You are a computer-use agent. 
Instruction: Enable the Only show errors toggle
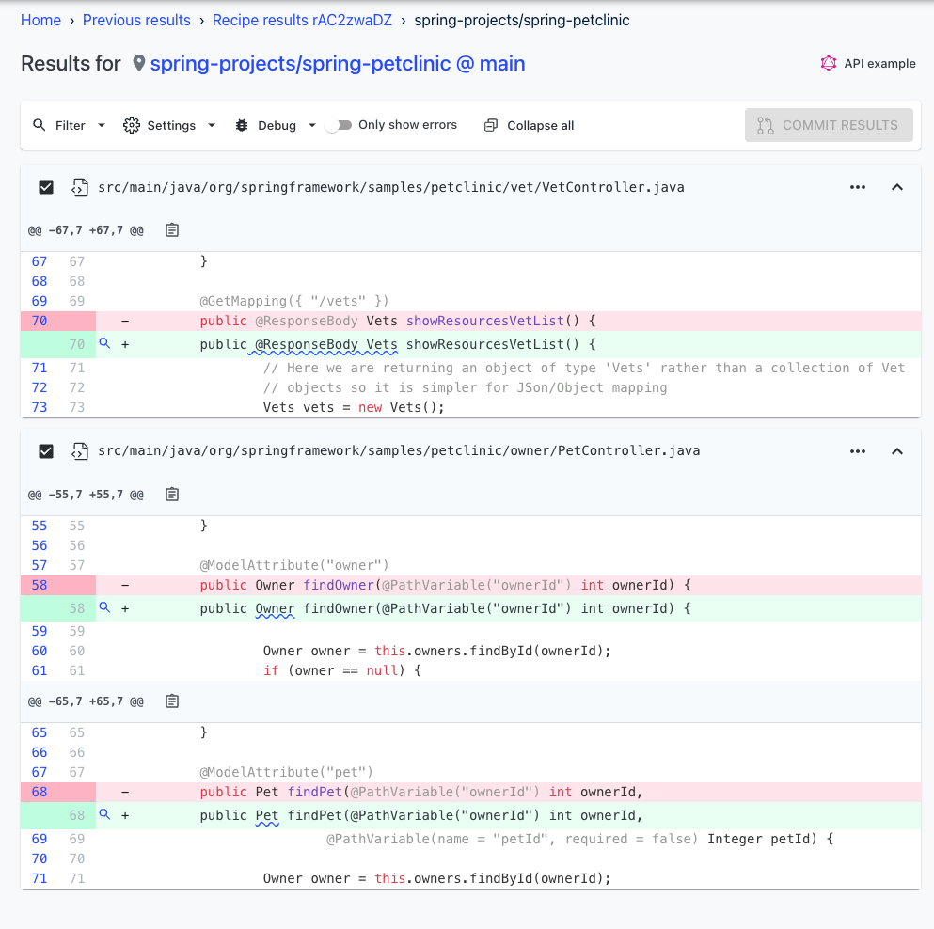[339, 124]
